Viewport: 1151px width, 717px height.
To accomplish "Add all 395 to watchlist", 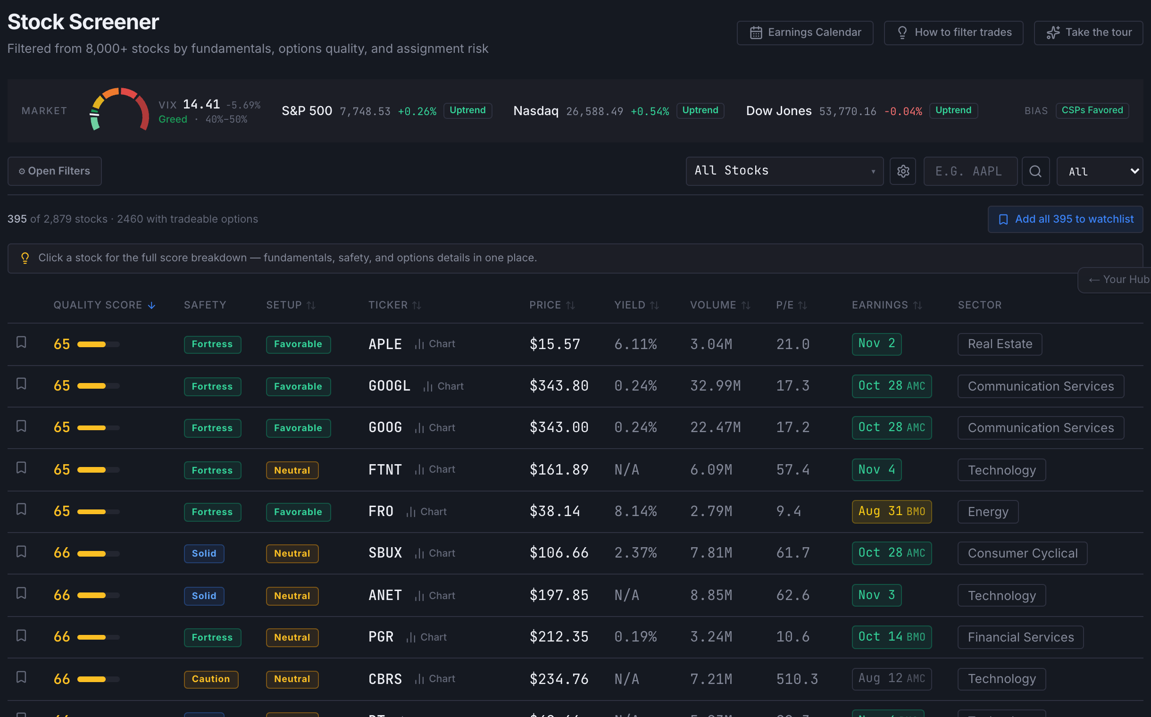I will (1065, 219).
